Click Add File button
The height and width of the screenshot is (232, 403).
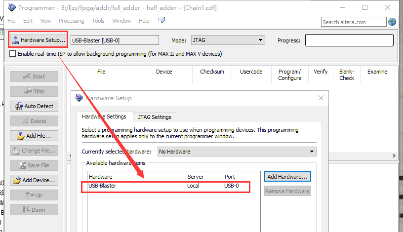(x=34, y=136)
